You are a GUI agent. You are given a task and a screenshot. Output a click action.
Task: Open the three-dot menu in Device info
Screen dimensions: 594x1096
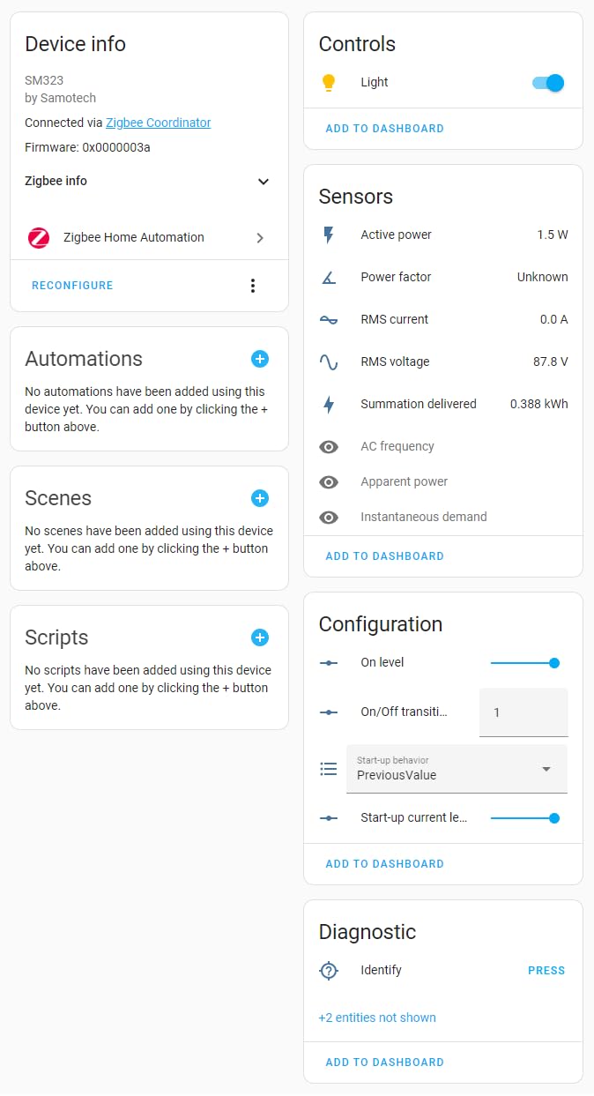(253, 286)
